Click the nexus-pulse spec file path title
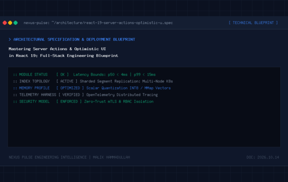Image resolution: width=288 pixels, height=182 pixels. coord(98,23)
